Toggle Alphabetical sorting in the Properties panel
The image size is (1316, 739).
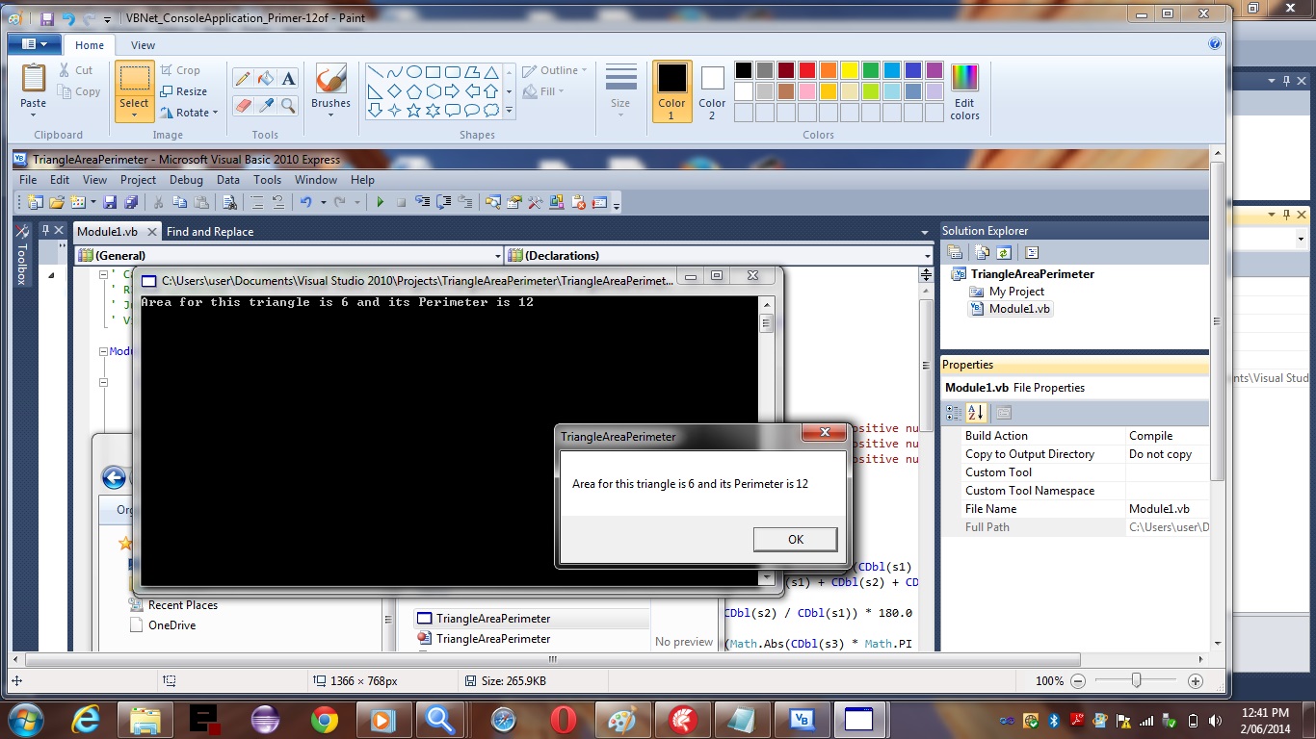click(976, 412)
